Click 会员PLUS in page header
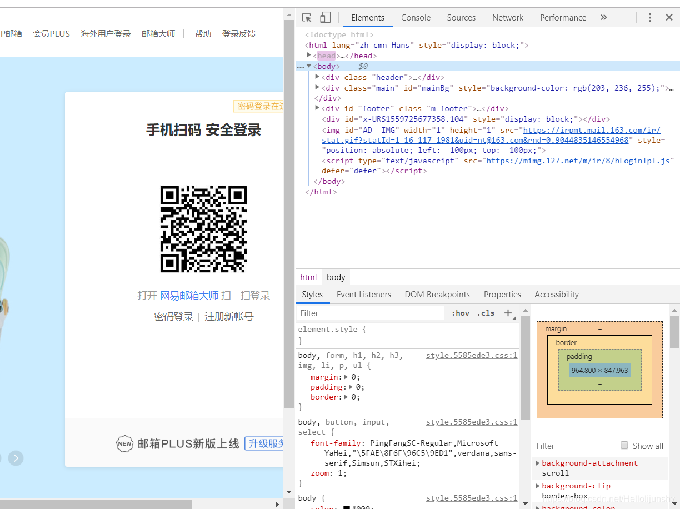Viewport: 680px width, 509px height. pos(52,33)
